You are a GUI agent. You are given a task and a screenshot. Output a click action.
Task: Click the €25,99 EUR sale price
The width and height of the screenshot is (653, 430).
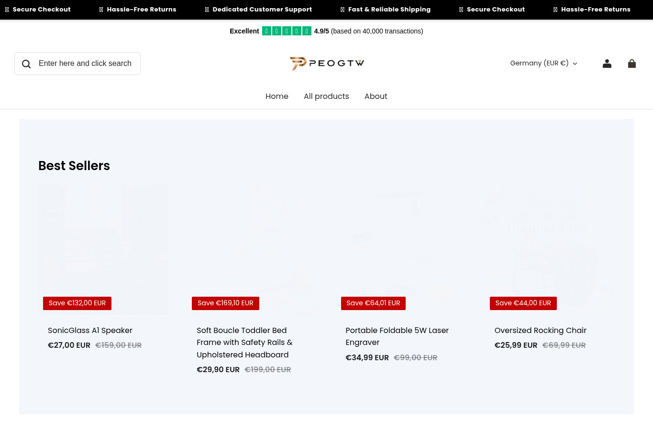516,345
